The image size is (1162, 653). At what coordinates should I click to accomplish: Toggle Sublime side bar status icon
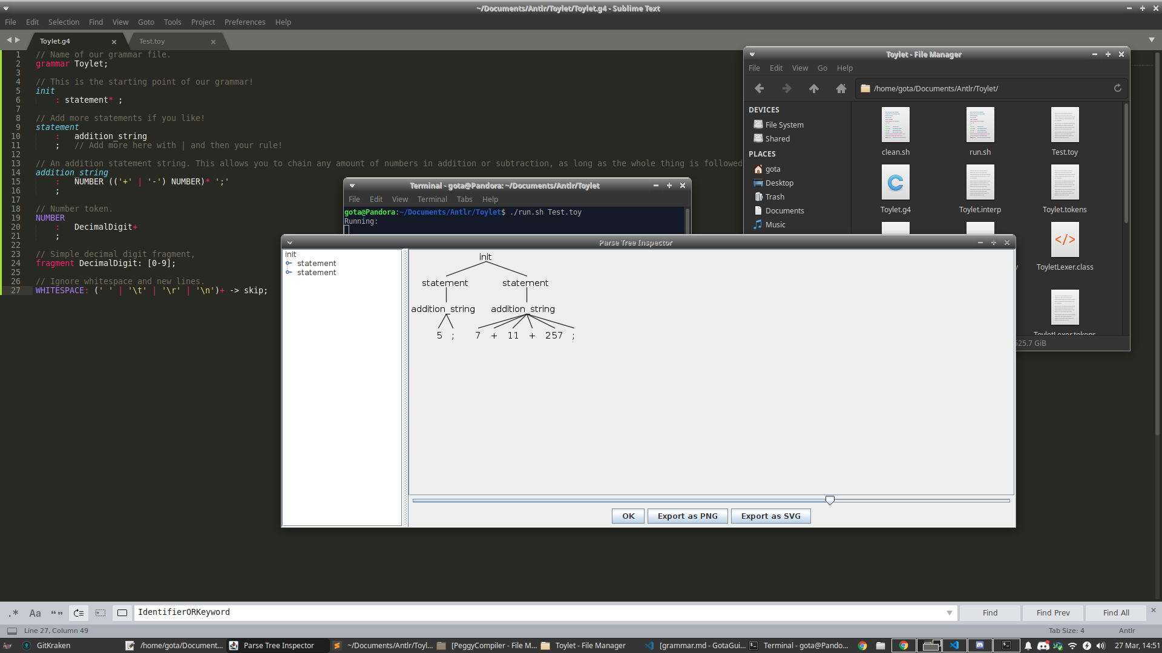pos(11,631)
